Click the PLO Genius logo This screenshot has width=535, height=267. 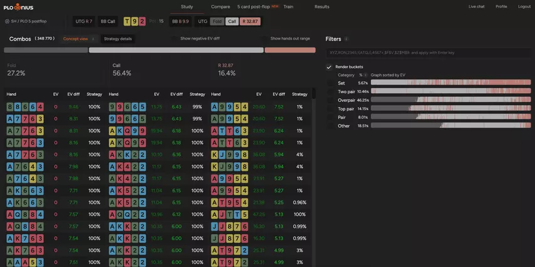click(x=19, y=7)
